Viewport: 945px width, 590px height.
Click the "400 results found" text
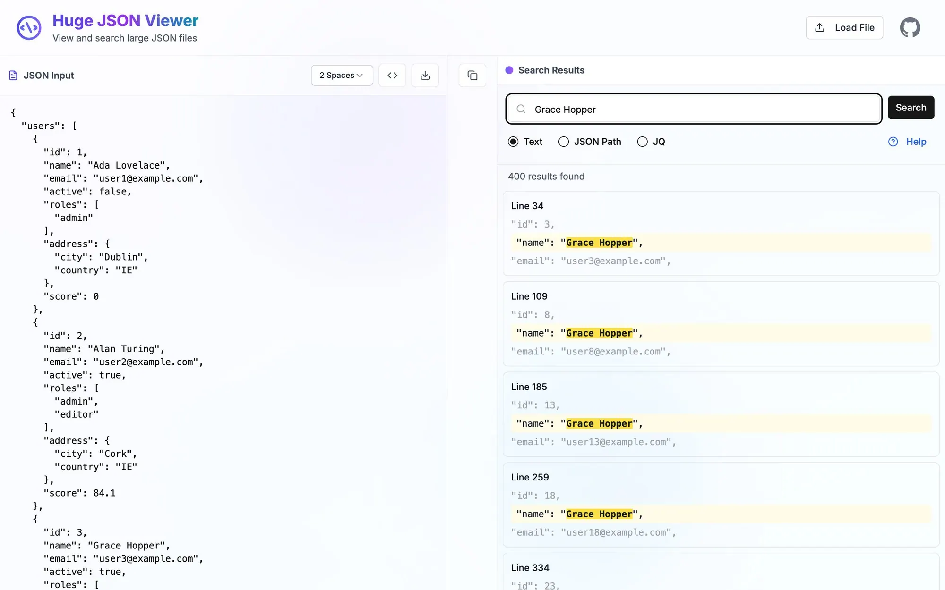coord(546,177)
